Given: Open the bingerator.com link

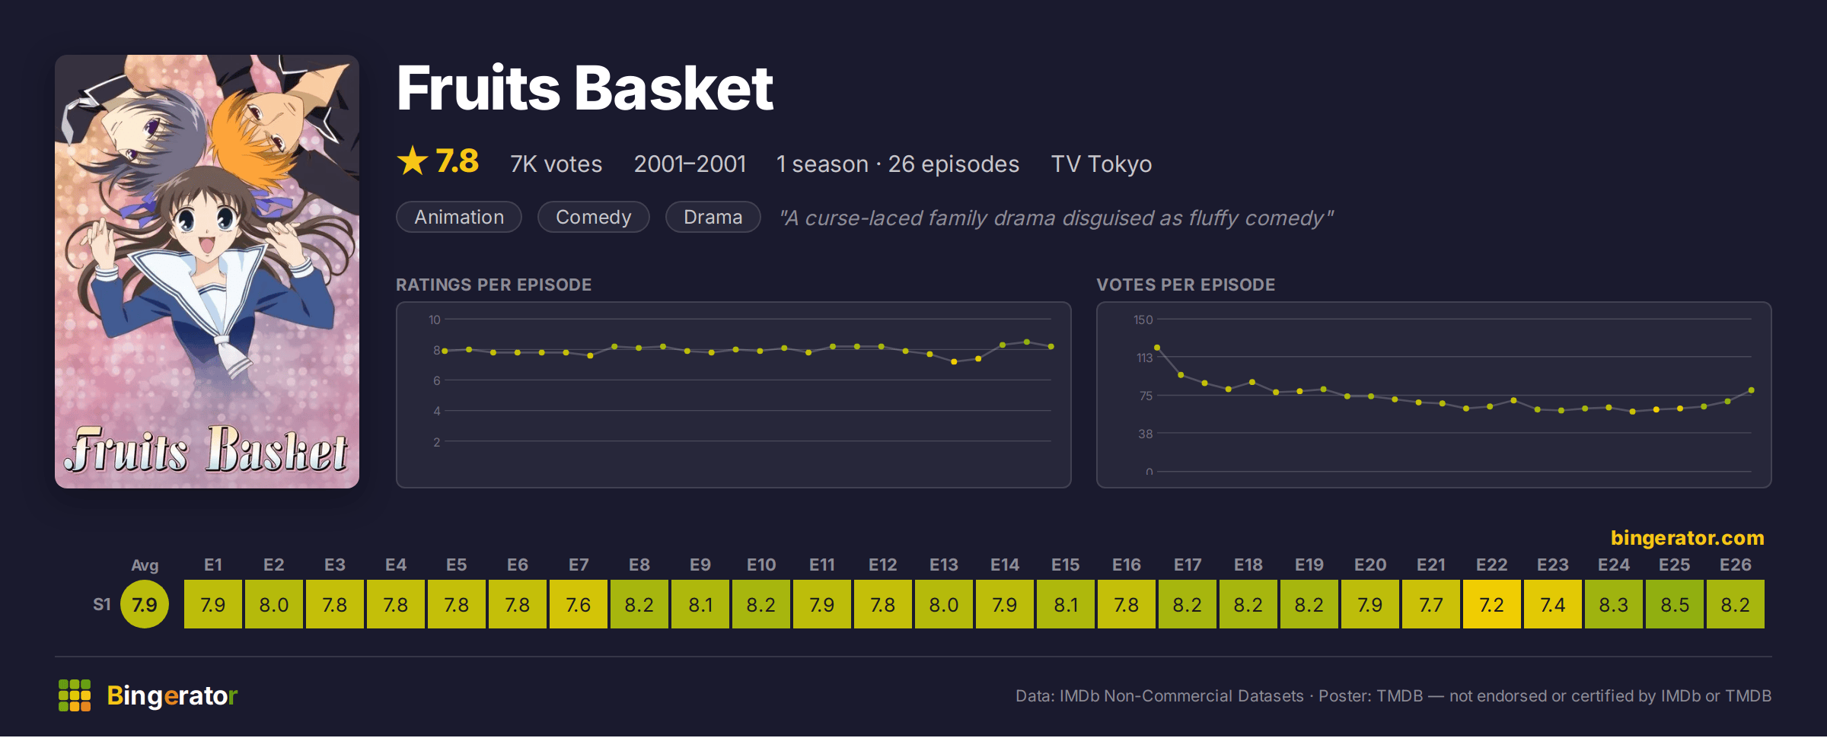Looking at the screenshot, I should point(1687,538).
